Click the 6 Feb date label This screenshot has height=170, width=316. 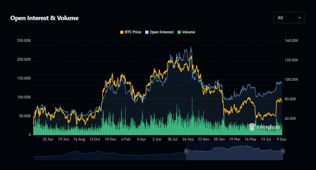[126, 139]
